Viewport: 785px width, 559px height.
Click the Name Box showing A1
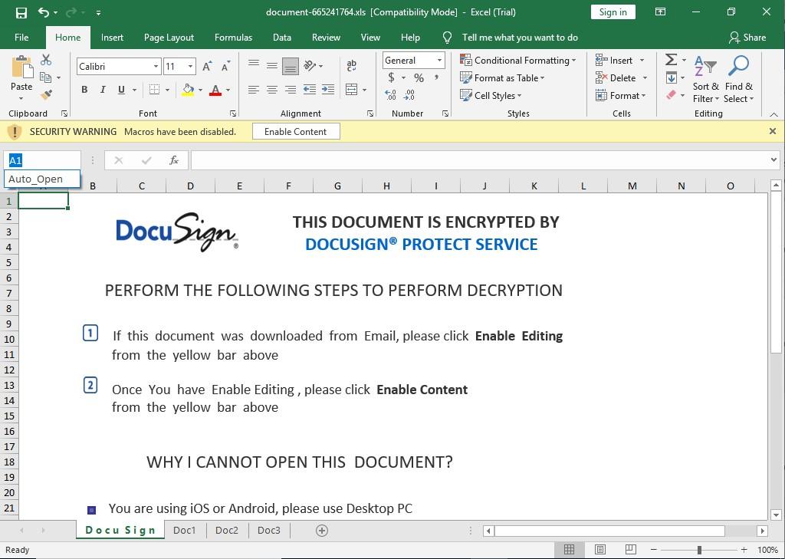click(42, 160)
